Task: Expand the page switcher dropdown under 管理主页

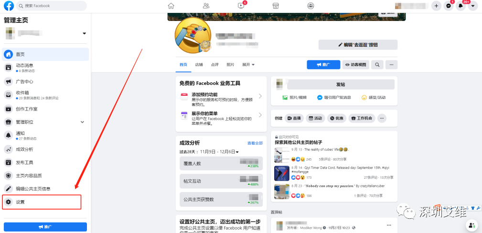Action: coord(84,33)
